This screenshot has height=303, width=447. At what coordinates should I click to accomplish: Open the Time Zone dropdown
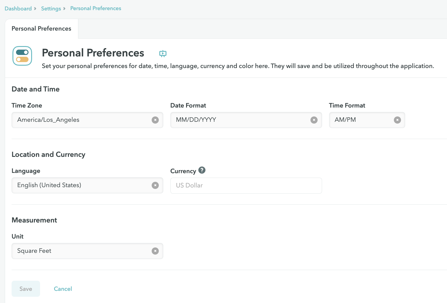point(80,120)
